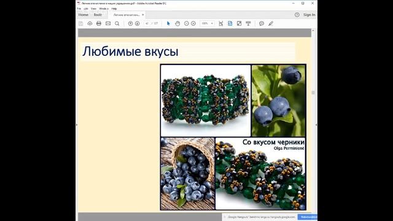Go to next page arrow icon
Screen dimensions: 393x221
coord(138,23)
